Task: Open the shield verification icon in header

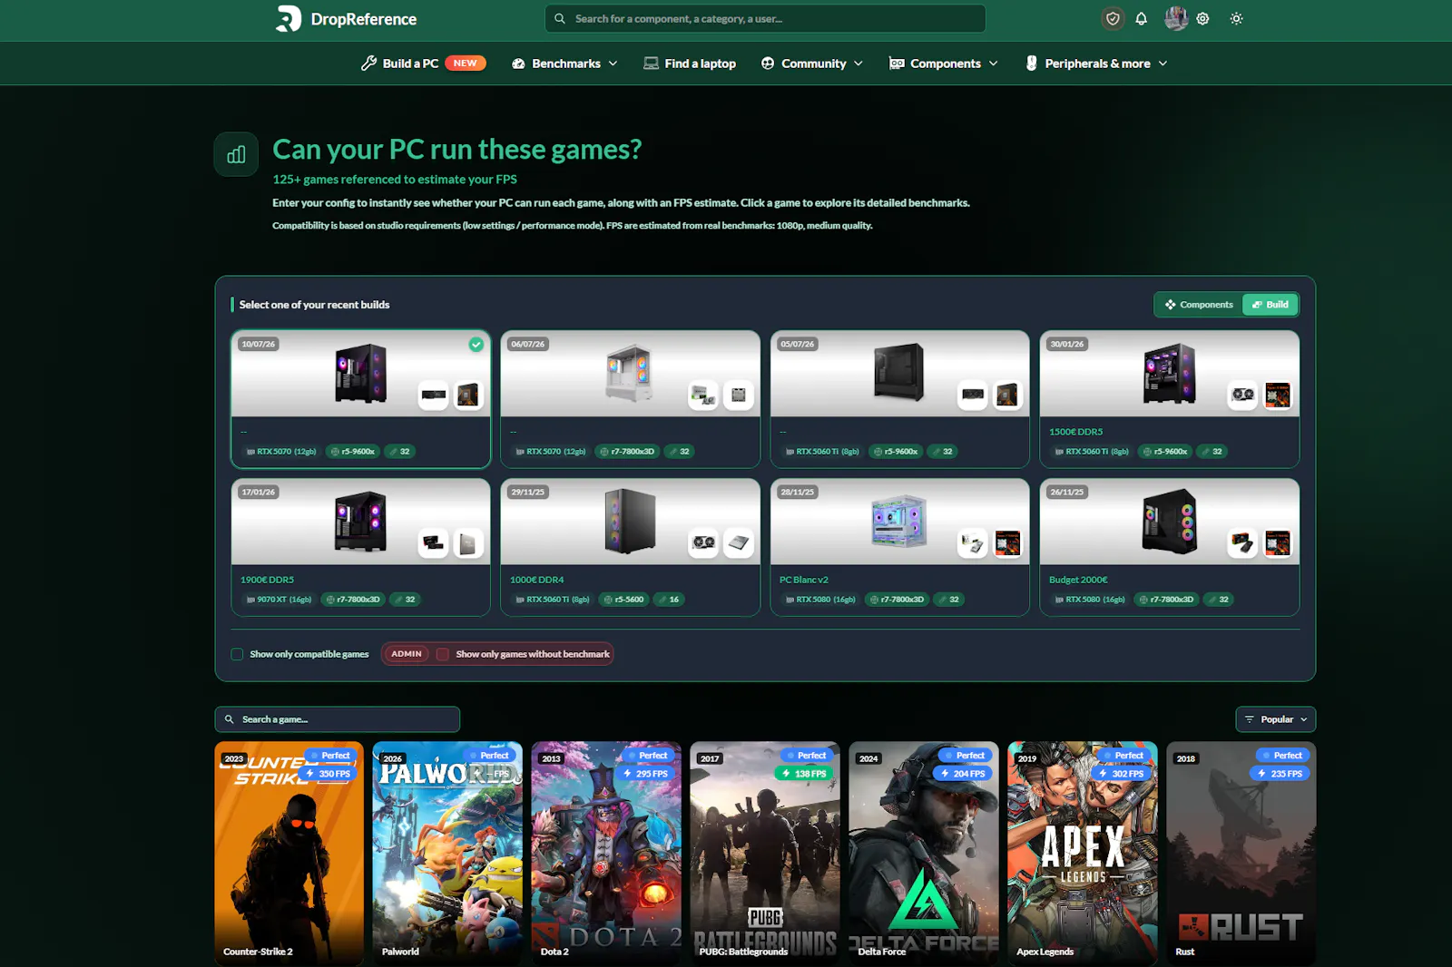Action: point(1113,18)
